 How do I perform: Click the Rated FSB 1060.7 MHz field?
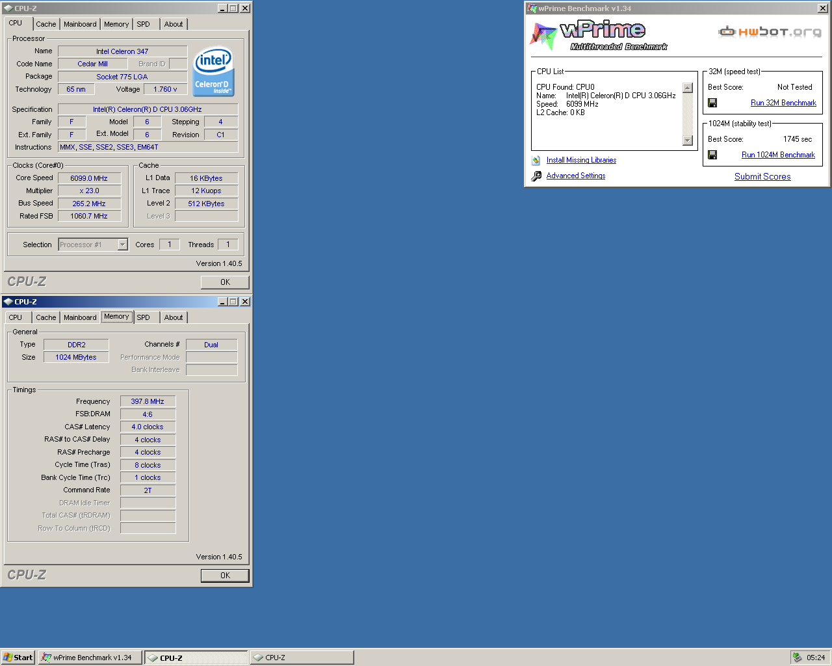(89, 216)
